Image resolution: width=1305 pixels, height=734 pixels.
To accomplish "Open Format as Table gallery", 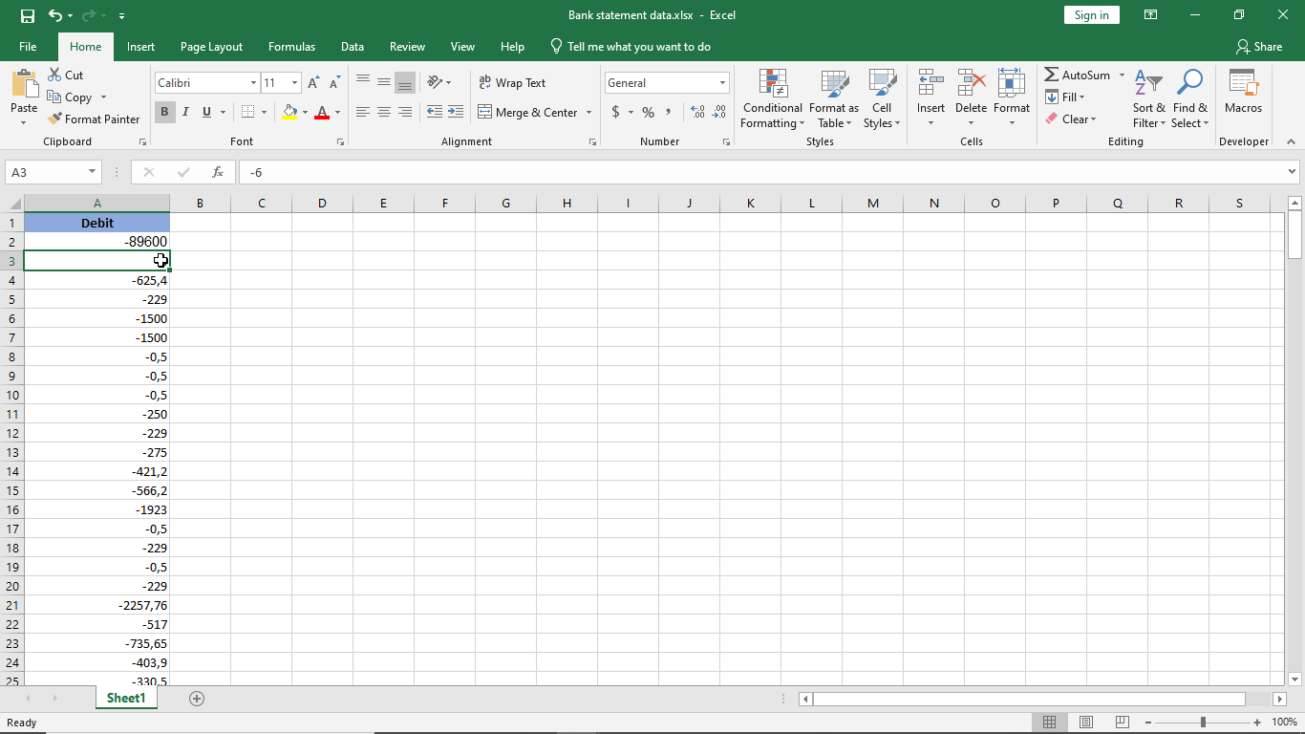I will [x=834, y=98].
